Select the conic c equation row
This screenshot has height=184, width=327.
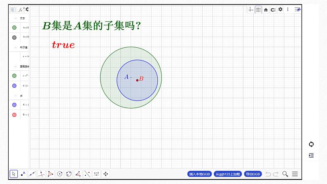pyautogui.click(x=25, y=76)
